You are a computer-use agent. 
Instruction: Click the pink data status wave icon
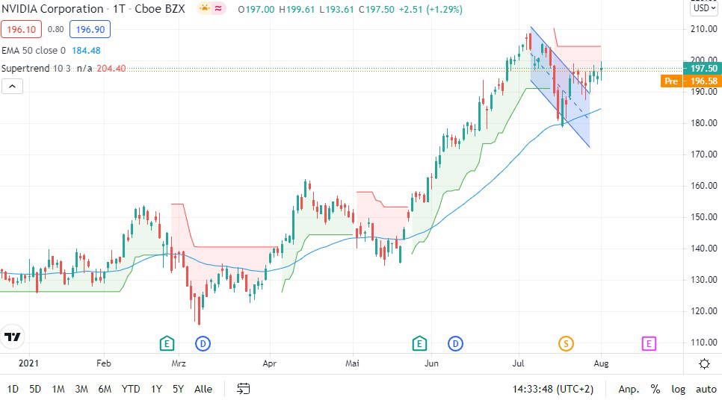point(218,9)
